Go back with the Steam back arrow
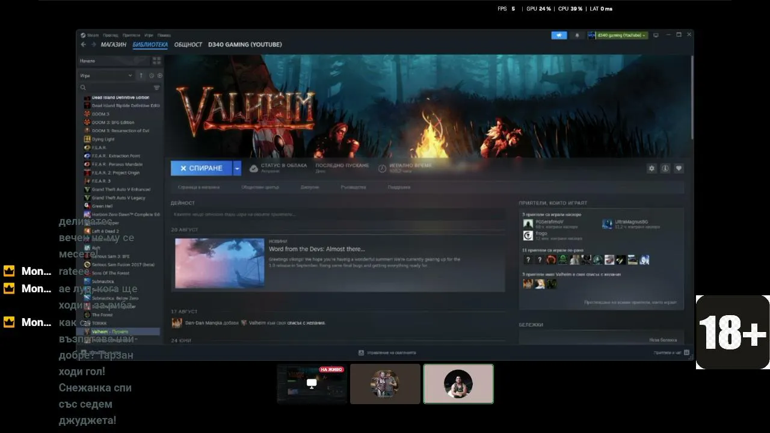770x433 pixels. coord(84,45)
